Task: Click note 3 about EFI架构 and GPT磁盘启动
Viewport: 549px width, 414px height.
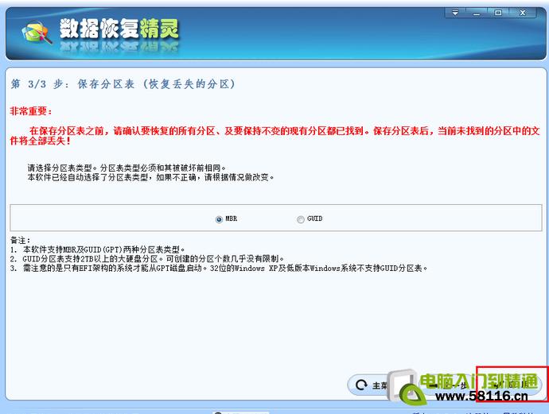Action: click(x=219, y=269)
